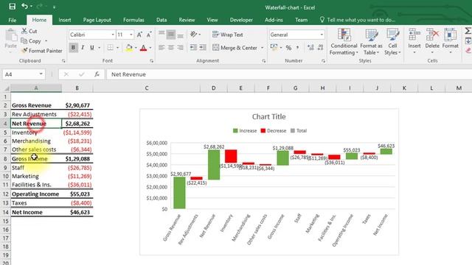Center text horizontally
Screen dimensions: 472x265
[x=171, y=47]
